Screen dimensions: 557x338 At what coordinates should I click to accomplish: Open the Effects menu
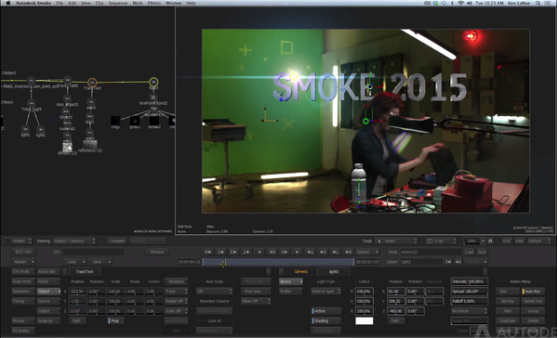pos(154,3)
